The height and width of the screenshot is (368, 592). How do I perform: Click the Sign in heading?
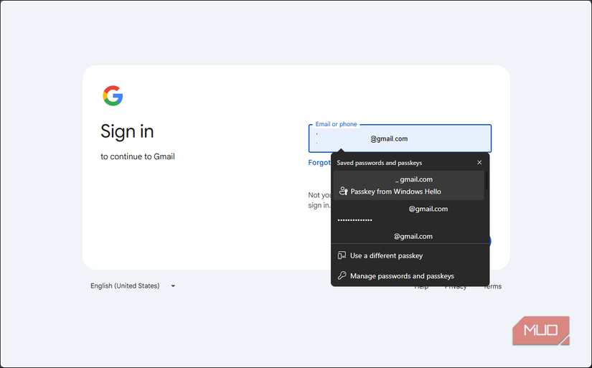(x=127, y=132)
